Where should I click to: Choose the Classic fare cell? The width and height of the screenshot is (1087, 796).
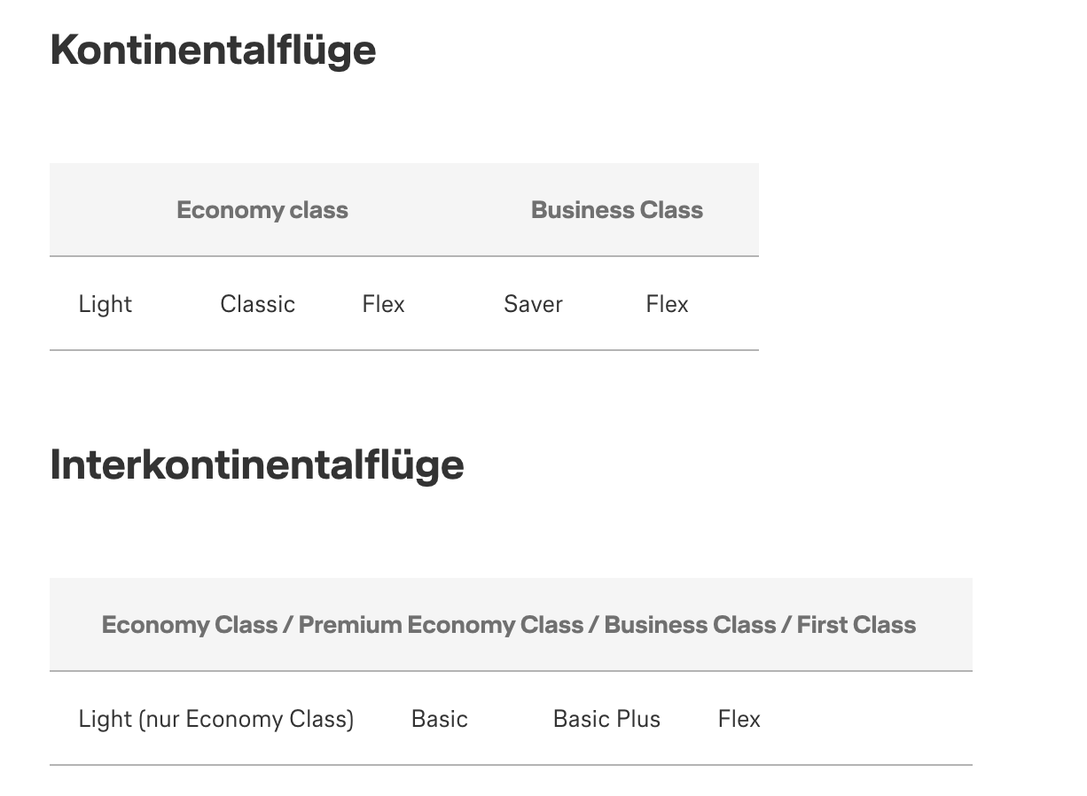[257, 304]
